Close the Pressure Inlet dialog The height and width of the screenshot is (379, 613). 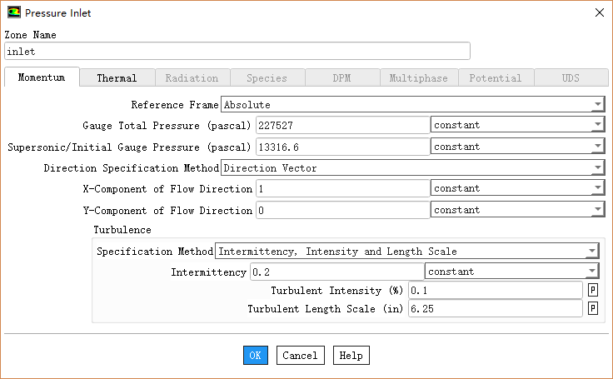pos(598,12)
